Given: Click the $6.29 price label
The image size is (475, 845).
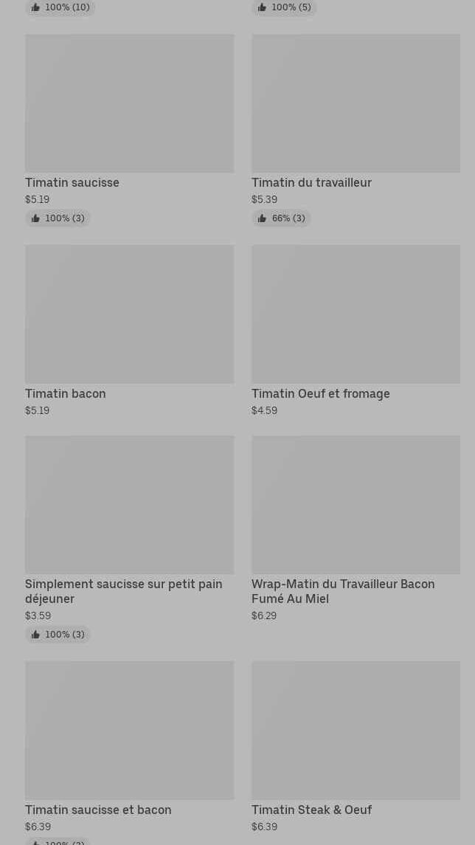Looking at the screenshot, I should [x=264, y=615].
